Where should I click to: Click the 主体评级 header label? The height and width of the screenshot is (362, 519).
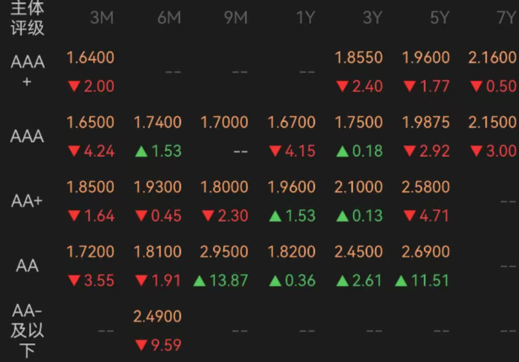[27, 18]
